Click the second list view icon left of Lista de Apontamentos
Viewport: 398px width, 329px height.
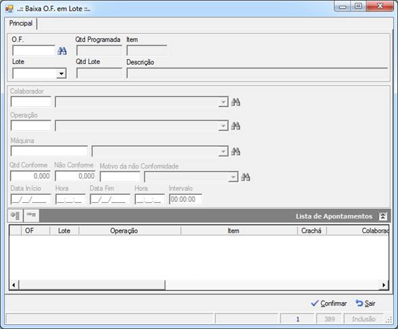pyautogui.click(x=31, y=216)
